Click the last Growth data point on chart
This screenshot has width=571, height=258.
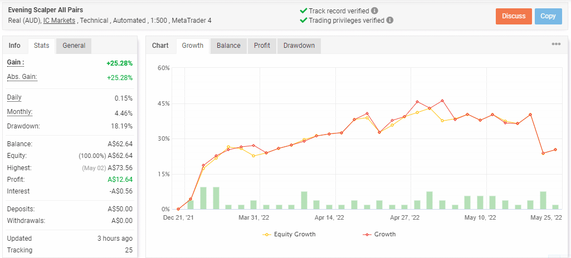coord(555,150)
